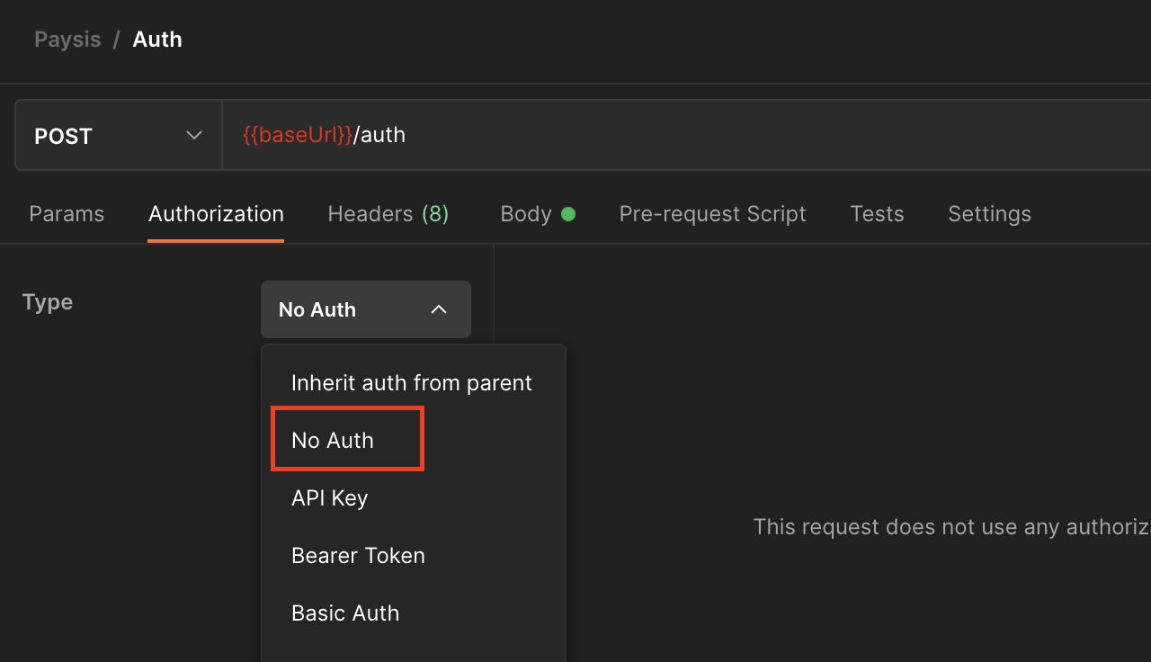
Task: Navigate to the Paysis collection breadcrumb
Action: click(67, 39)
